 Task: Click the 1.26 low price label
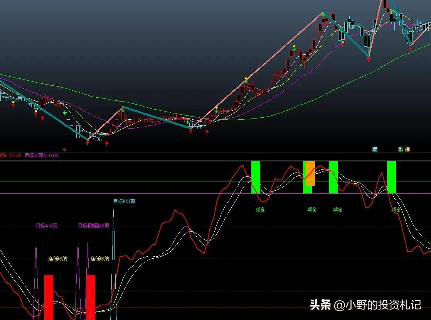(97, 139)
